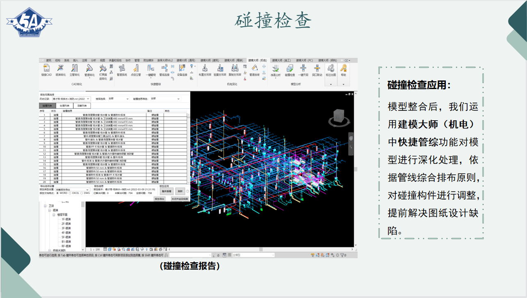Screen dimensions: 527x298
Task: Click the 管线连接 small align icon
Action: 172,66
